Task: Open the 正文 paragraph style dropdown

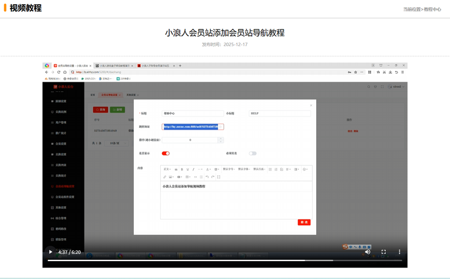Action: click(x=167, y=169)
